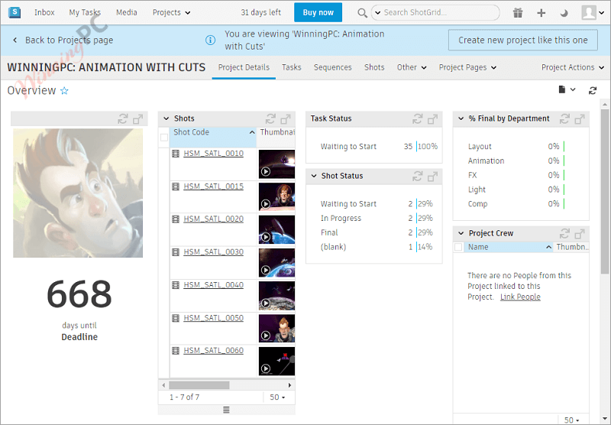The image size is (611, 425).
Task: Collapse % Final by Department widget
Action: [461, 118]
